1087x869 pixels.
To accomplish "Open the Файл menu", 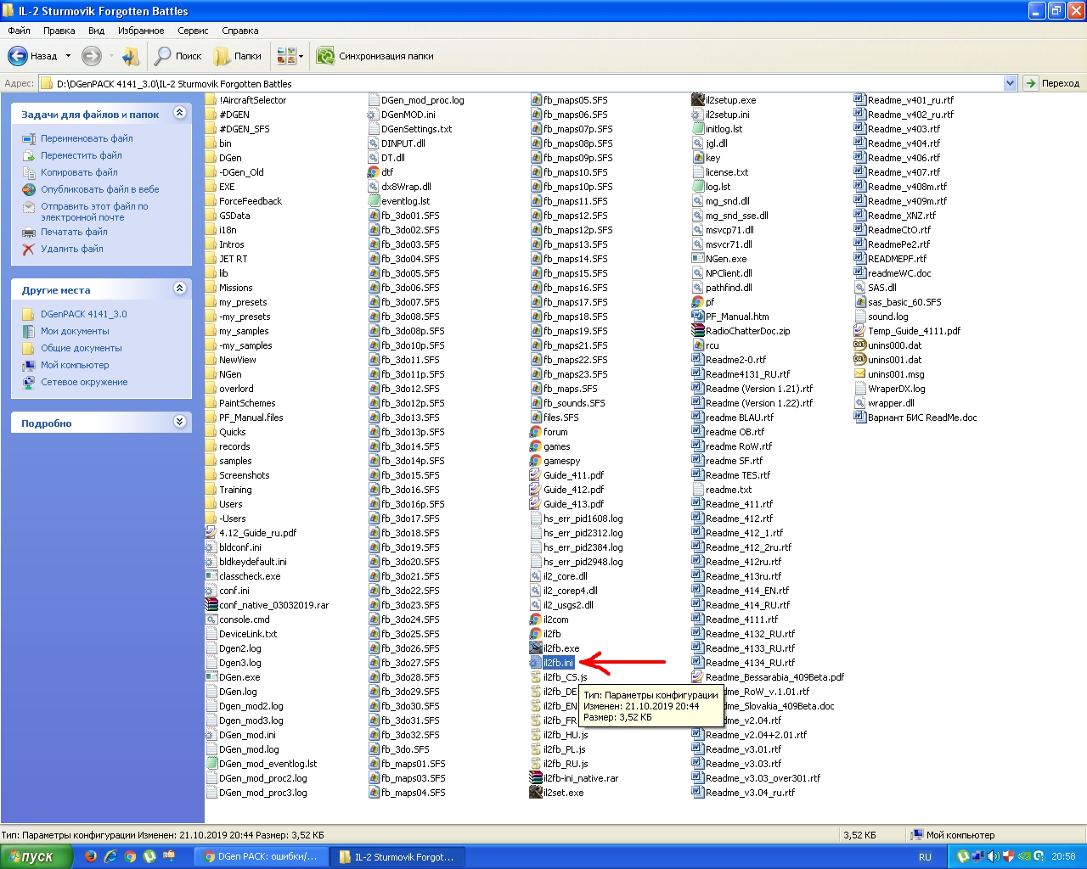I will 19,31.
